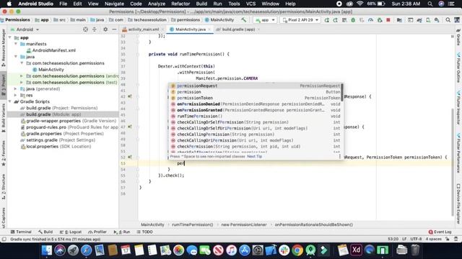The width and height of the screenshot is (462, 259).
Task: Open the Navigate menu
Action: (114, 4)
